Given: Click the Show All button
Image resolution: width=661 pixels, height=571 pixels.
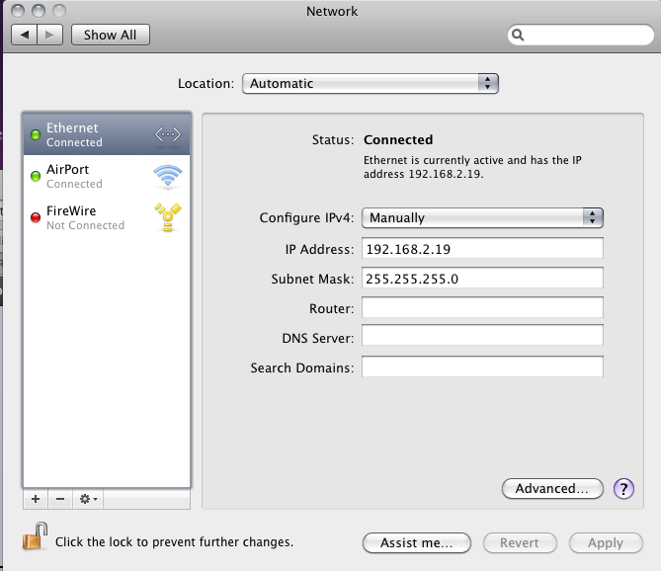Looking at the screenshot, I should click(110, 35).
